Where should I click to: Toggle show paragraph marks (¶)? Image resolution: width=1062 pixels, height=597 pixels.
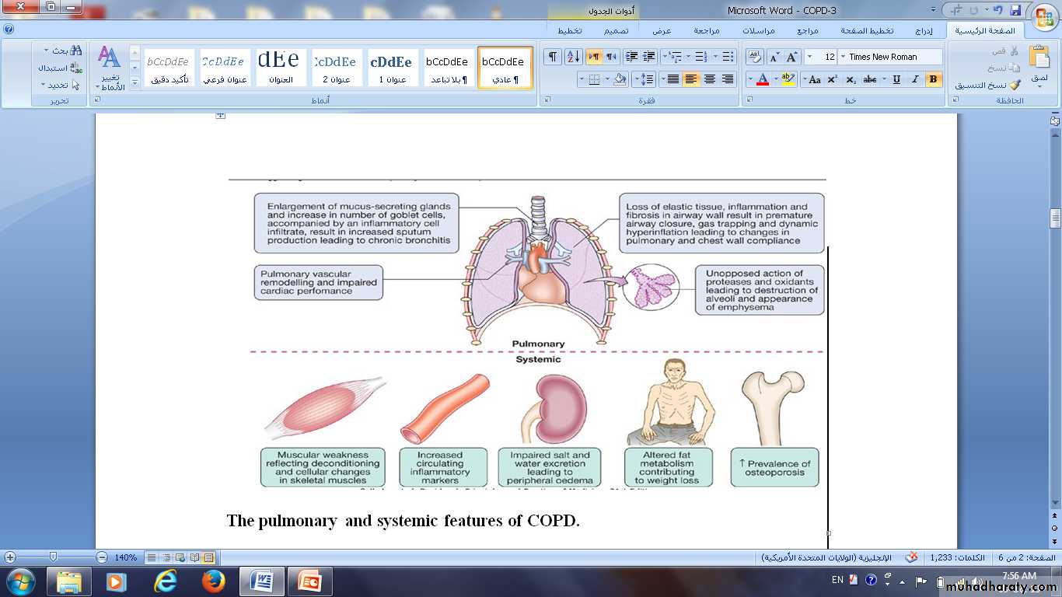tap(552, 57)
